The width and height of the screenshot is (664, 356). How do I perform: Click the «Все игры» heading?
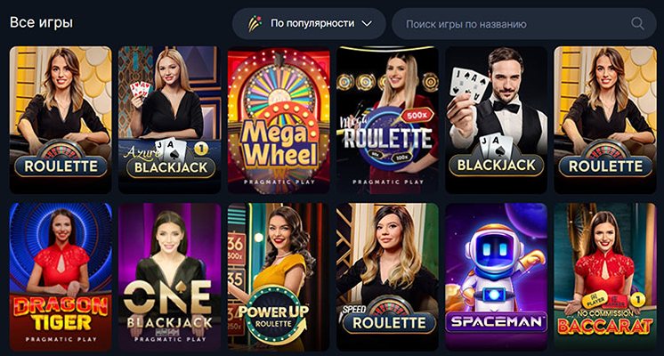(x=41, y=22)
